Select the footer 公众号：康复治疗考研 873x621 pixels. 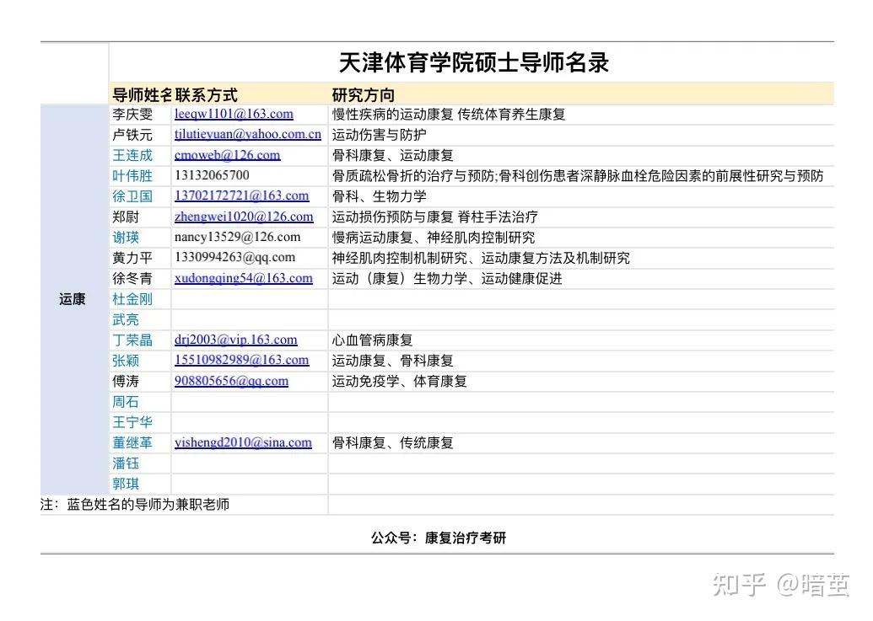pyautogui.click(x=438, y=538)
